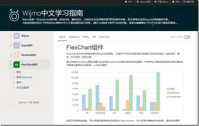199x126 pixels.
Task: Click the Germany Sales blue bar
Action: coord(97,98)
